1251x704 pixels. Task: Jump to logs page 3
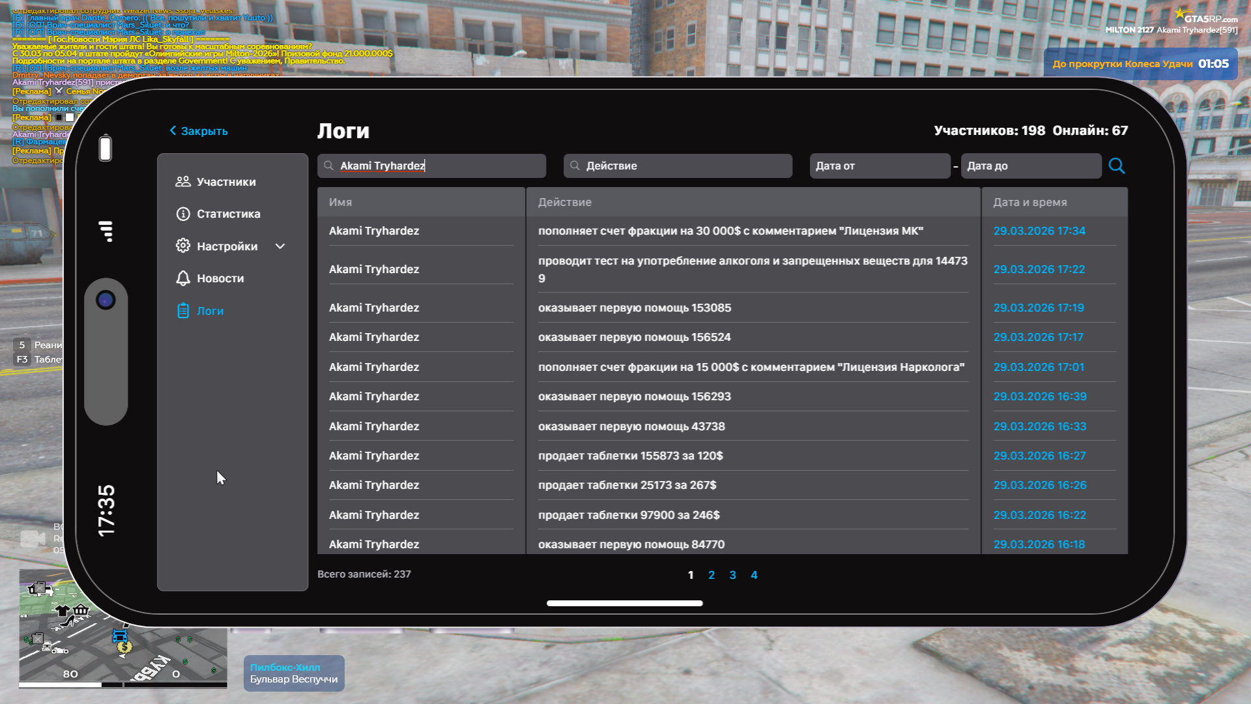(x=732, y=575)
